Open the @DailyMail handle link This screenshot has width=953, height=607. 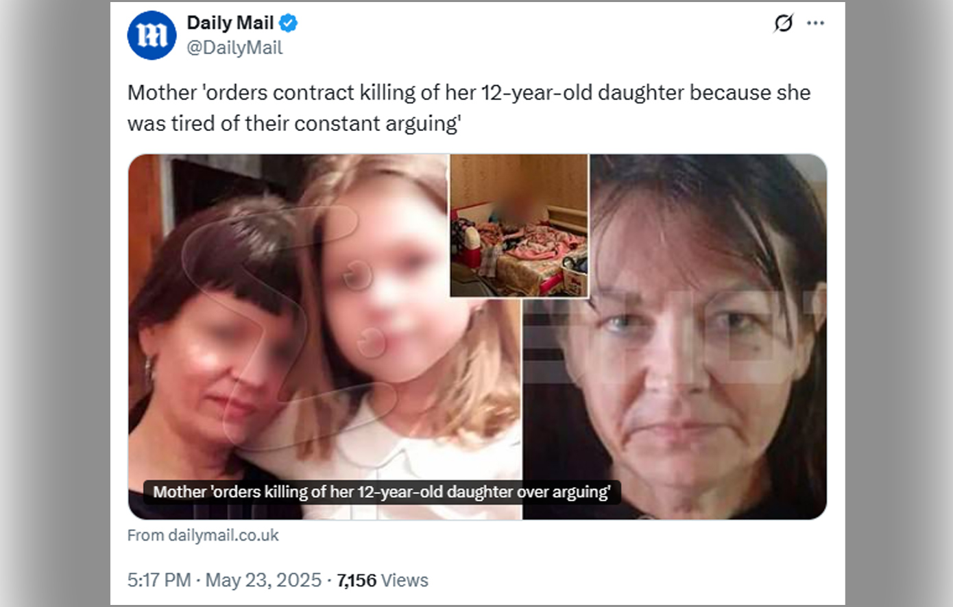click(x=234, y=47)
